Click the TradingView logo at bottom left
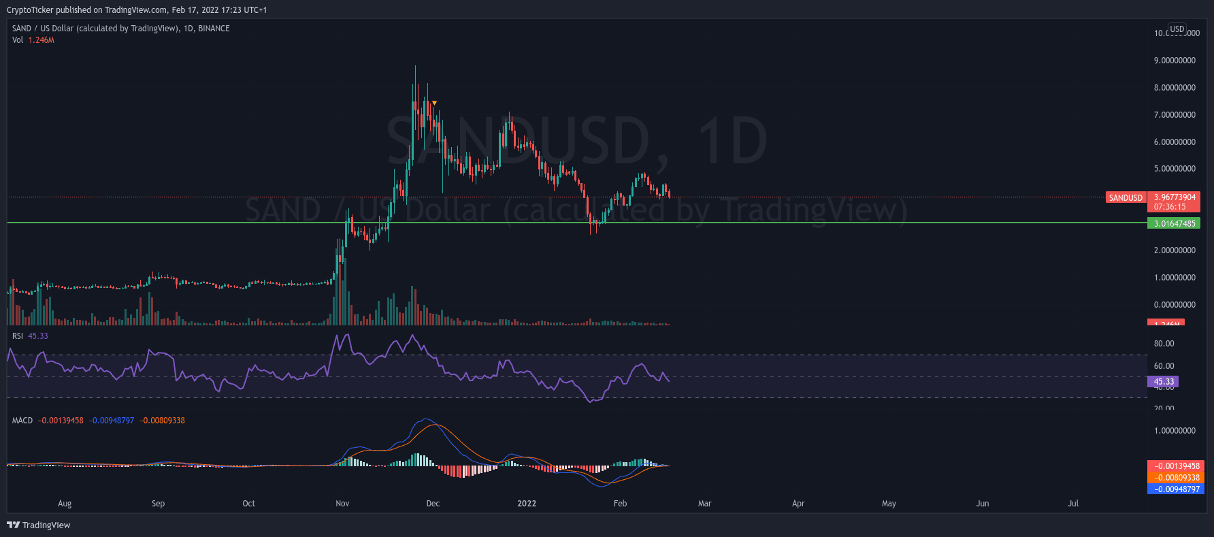Image resolution: width=1214 pixels, height=537 pixels. pyautogui.click(x=38, y=525)
